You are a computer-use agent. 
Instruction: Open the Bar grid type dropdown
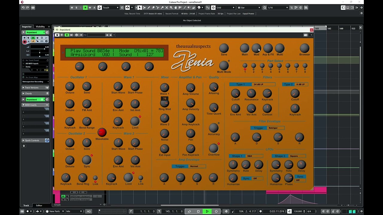pyautogui.click(x=249, y=7)
